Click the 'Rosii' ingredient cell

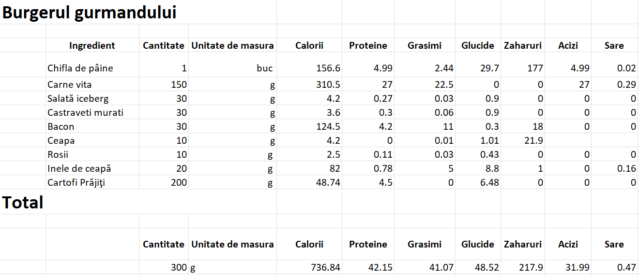92,154
